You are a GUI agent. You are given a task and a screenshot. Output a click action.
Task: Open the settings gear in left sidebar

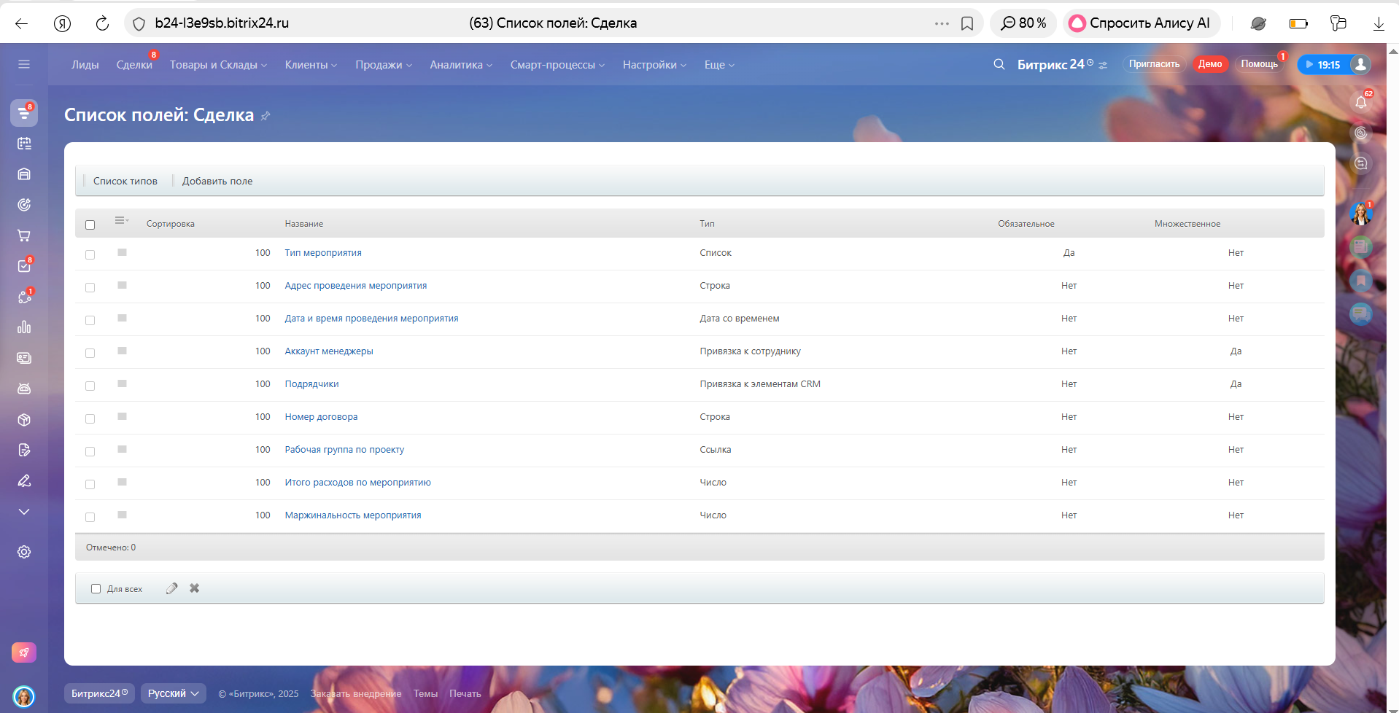pos(24,552)
